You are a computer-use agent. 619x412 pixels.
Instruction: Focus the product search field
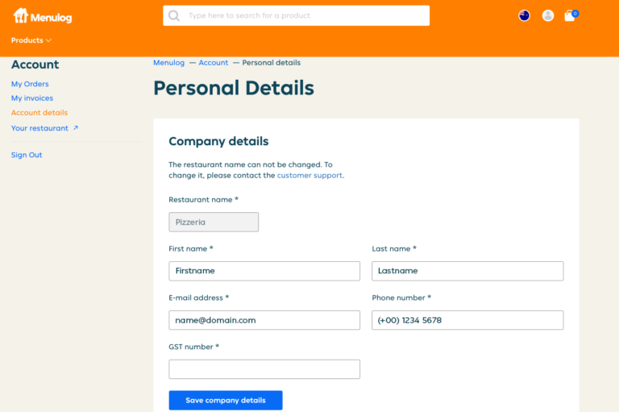[x=305, y=15]
